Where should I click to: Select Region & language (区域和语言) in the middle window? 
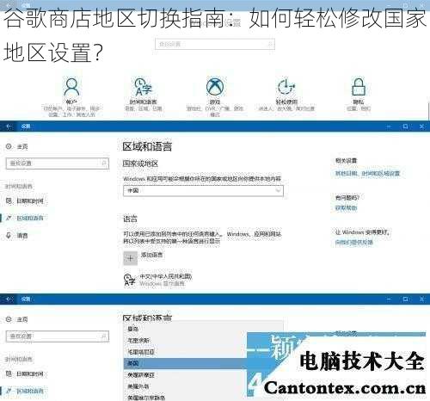(25, 219)
